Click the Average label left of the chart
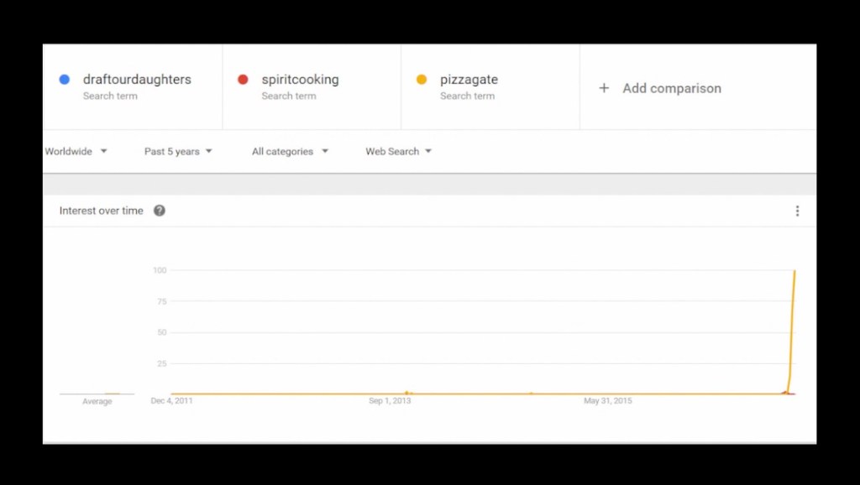Screen dimensions: 860x485 pyautogui.click(x=97, y=402)
